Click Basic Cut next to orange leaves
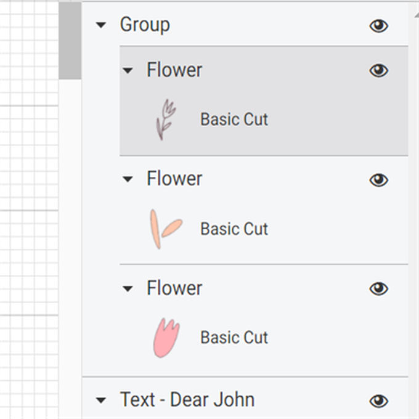Screen dimensions: 419x419 tap(234, 229)
